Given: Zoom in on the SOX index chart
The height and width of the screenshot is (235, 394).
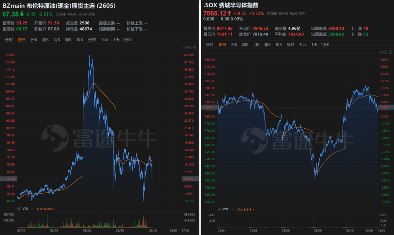Looking at the screenshot, I should (391, 52).
